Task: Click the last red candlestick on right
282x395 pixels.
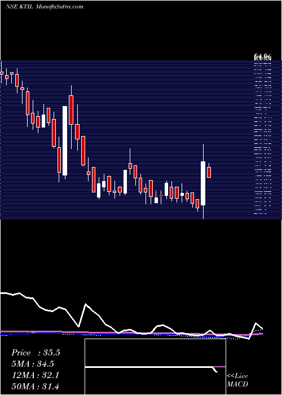Action: tap(209, 172)
